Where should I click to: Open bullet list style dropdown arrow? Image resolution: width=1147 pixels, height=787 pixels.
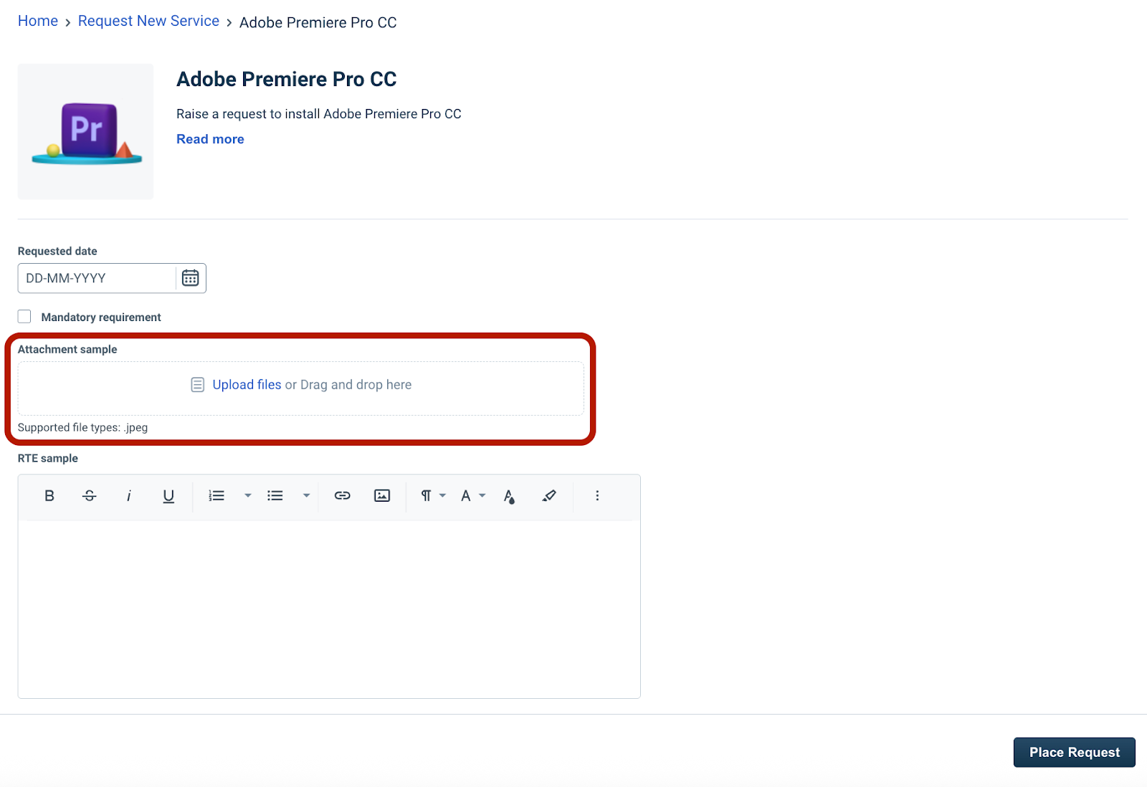pyautogui.click(x=306, y=495)
